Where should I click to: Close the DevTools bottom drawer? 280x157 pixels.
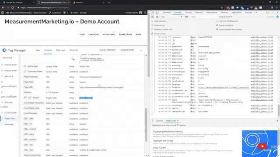pos(277,121)
